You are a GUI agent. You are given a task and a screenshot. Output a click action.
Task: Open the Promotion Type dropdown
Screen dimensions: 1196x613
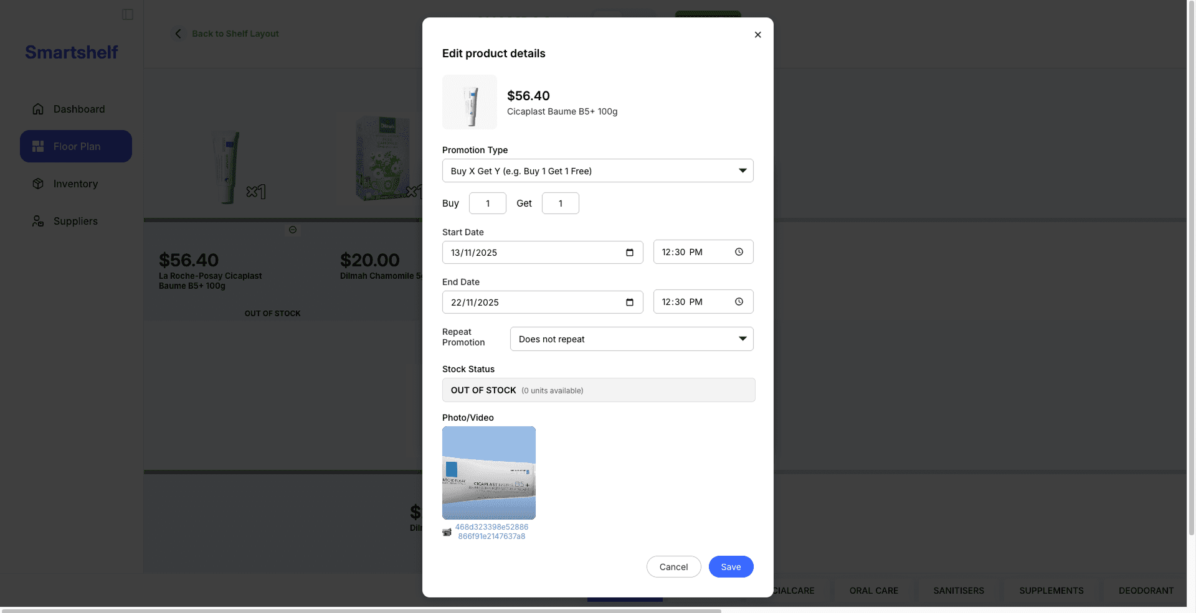tap(598, 171)
